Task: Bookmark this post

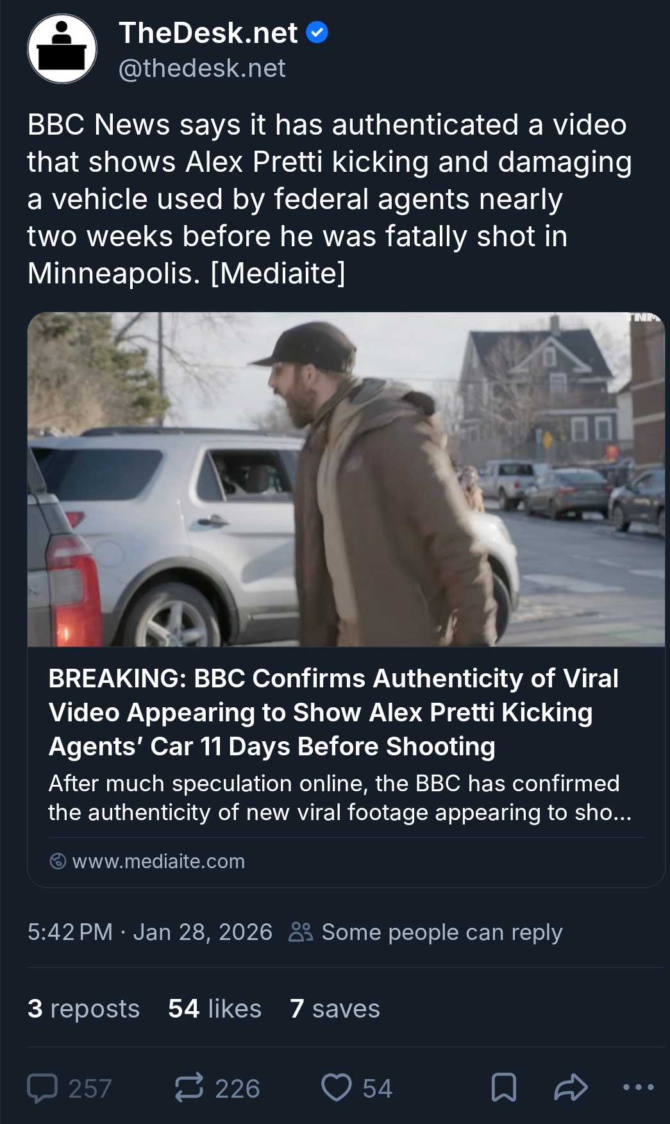Action: coord(503,1088)
